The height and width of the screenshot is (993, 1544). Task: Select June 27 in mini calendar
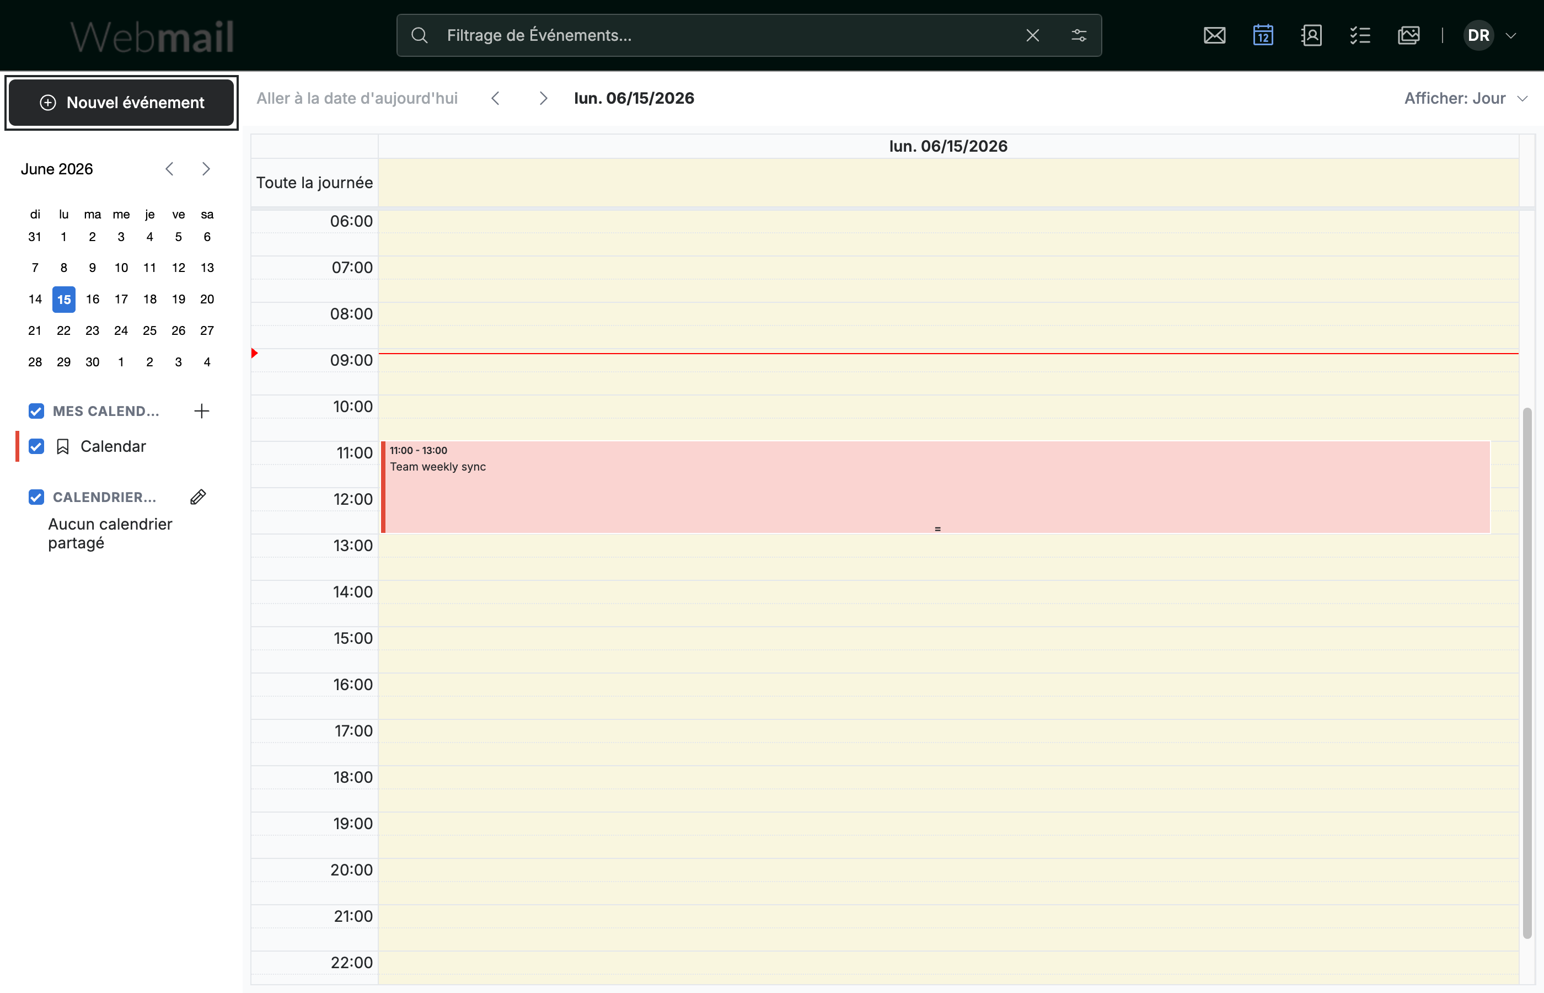point(207,330)
